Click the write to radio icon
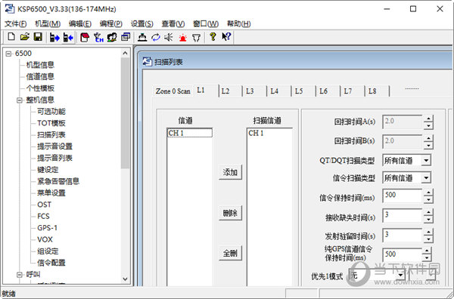 pyautogui.click(x=68, y=37)
